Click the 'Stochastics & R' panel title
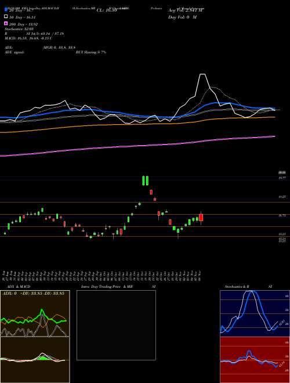The image size is (290, 383). (x=237, y=287)
